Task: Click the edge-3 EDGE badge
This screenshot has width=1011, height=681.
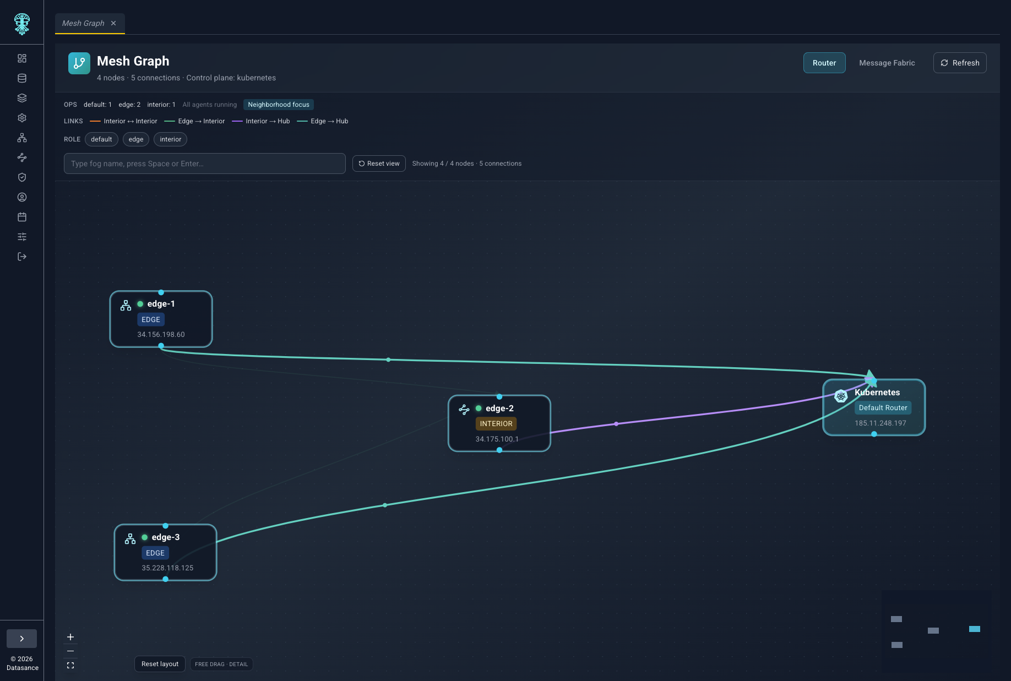Action: [155, 553]
